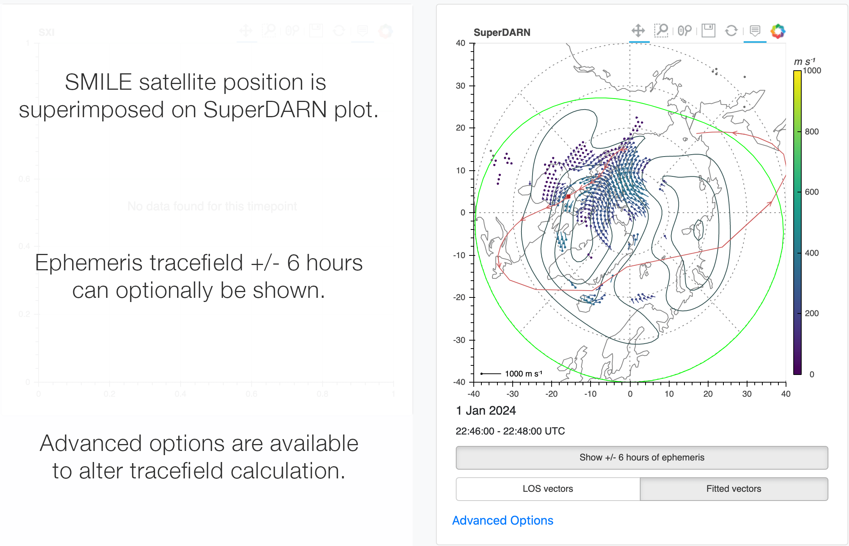Click the y-axis tick label 30
The height and width of the screenshot is (546, 849).
pyautogui.click(x=460, y=86)
